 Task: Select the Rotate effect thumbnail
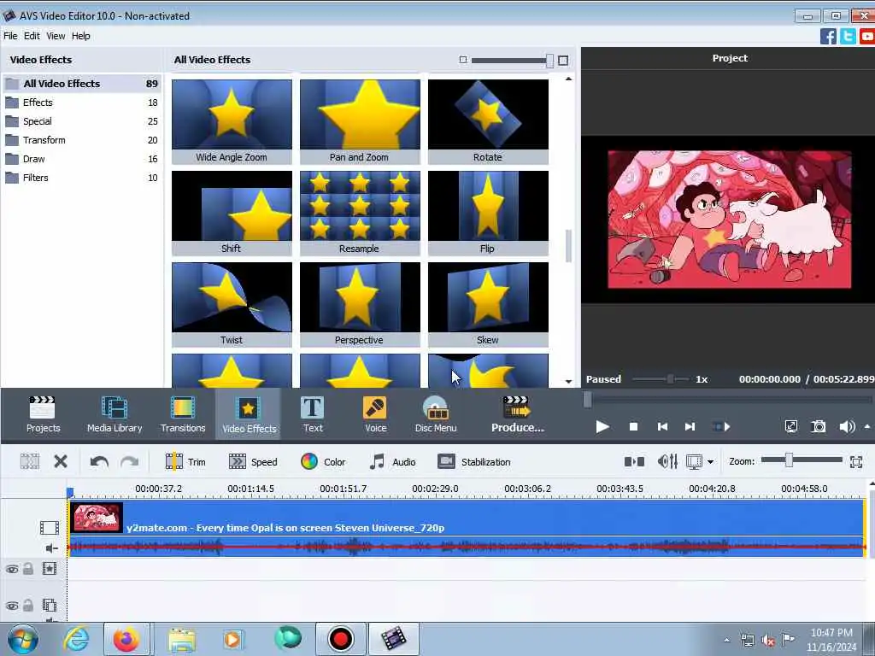tap(488, 114)
